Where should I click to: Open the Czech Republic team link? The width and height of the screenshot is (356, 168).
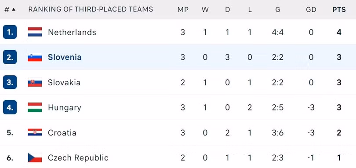pyautogui.click(x=78, y=158)
